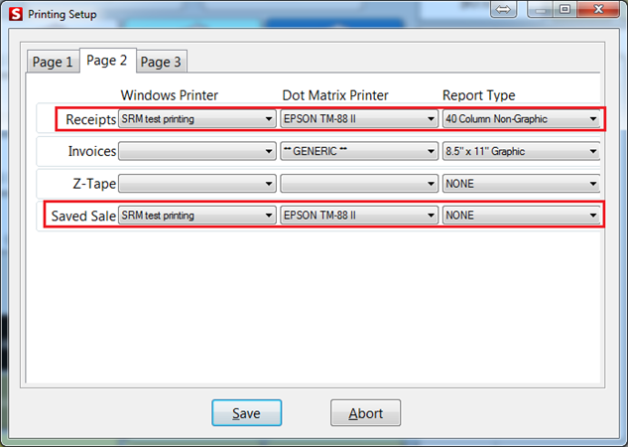Click the Printing Setup app icon in title bar
The height and width of the screenshot is (447, 628).
tap(13, 12)
